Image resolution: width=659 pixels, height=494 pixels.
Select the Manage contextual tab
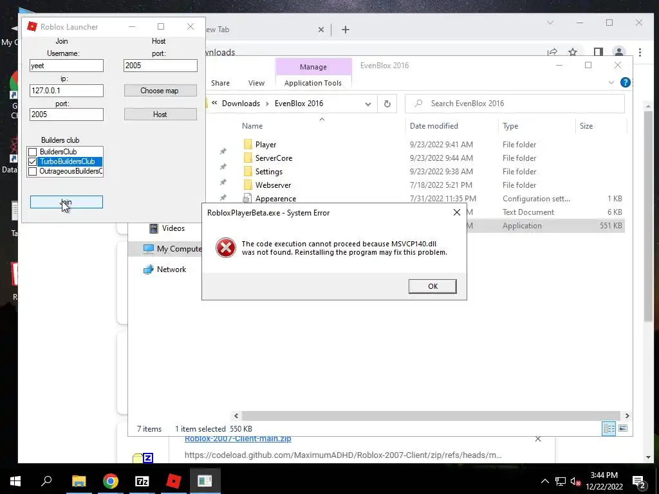click(x=313, y=67)
